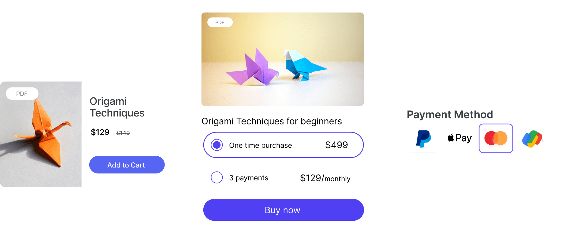Select the Mastercard payment icon
Screen dimensions: 564x229
click(496, 138)
